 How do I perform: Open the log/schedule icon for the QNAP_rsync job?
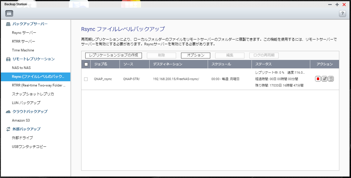pyautogui.click(x=331, y=79)
